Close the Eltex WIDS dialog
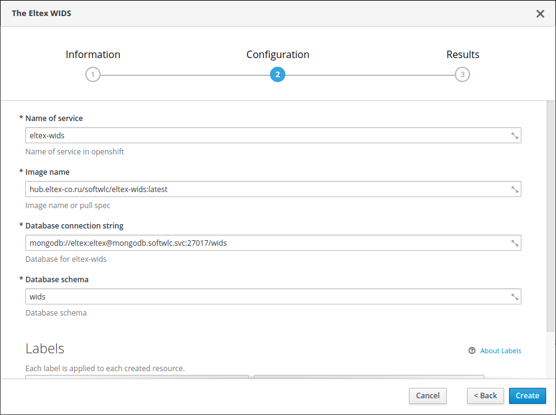The image size is (556, 415). coord(540,14)
